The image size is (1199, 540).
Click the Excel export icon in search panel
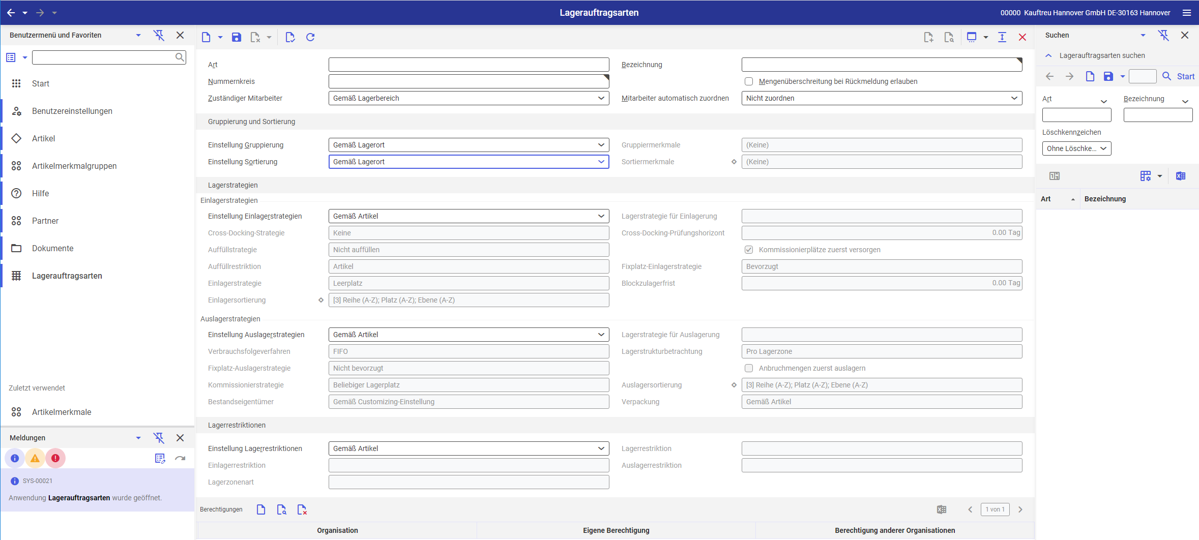[1181, 176]
